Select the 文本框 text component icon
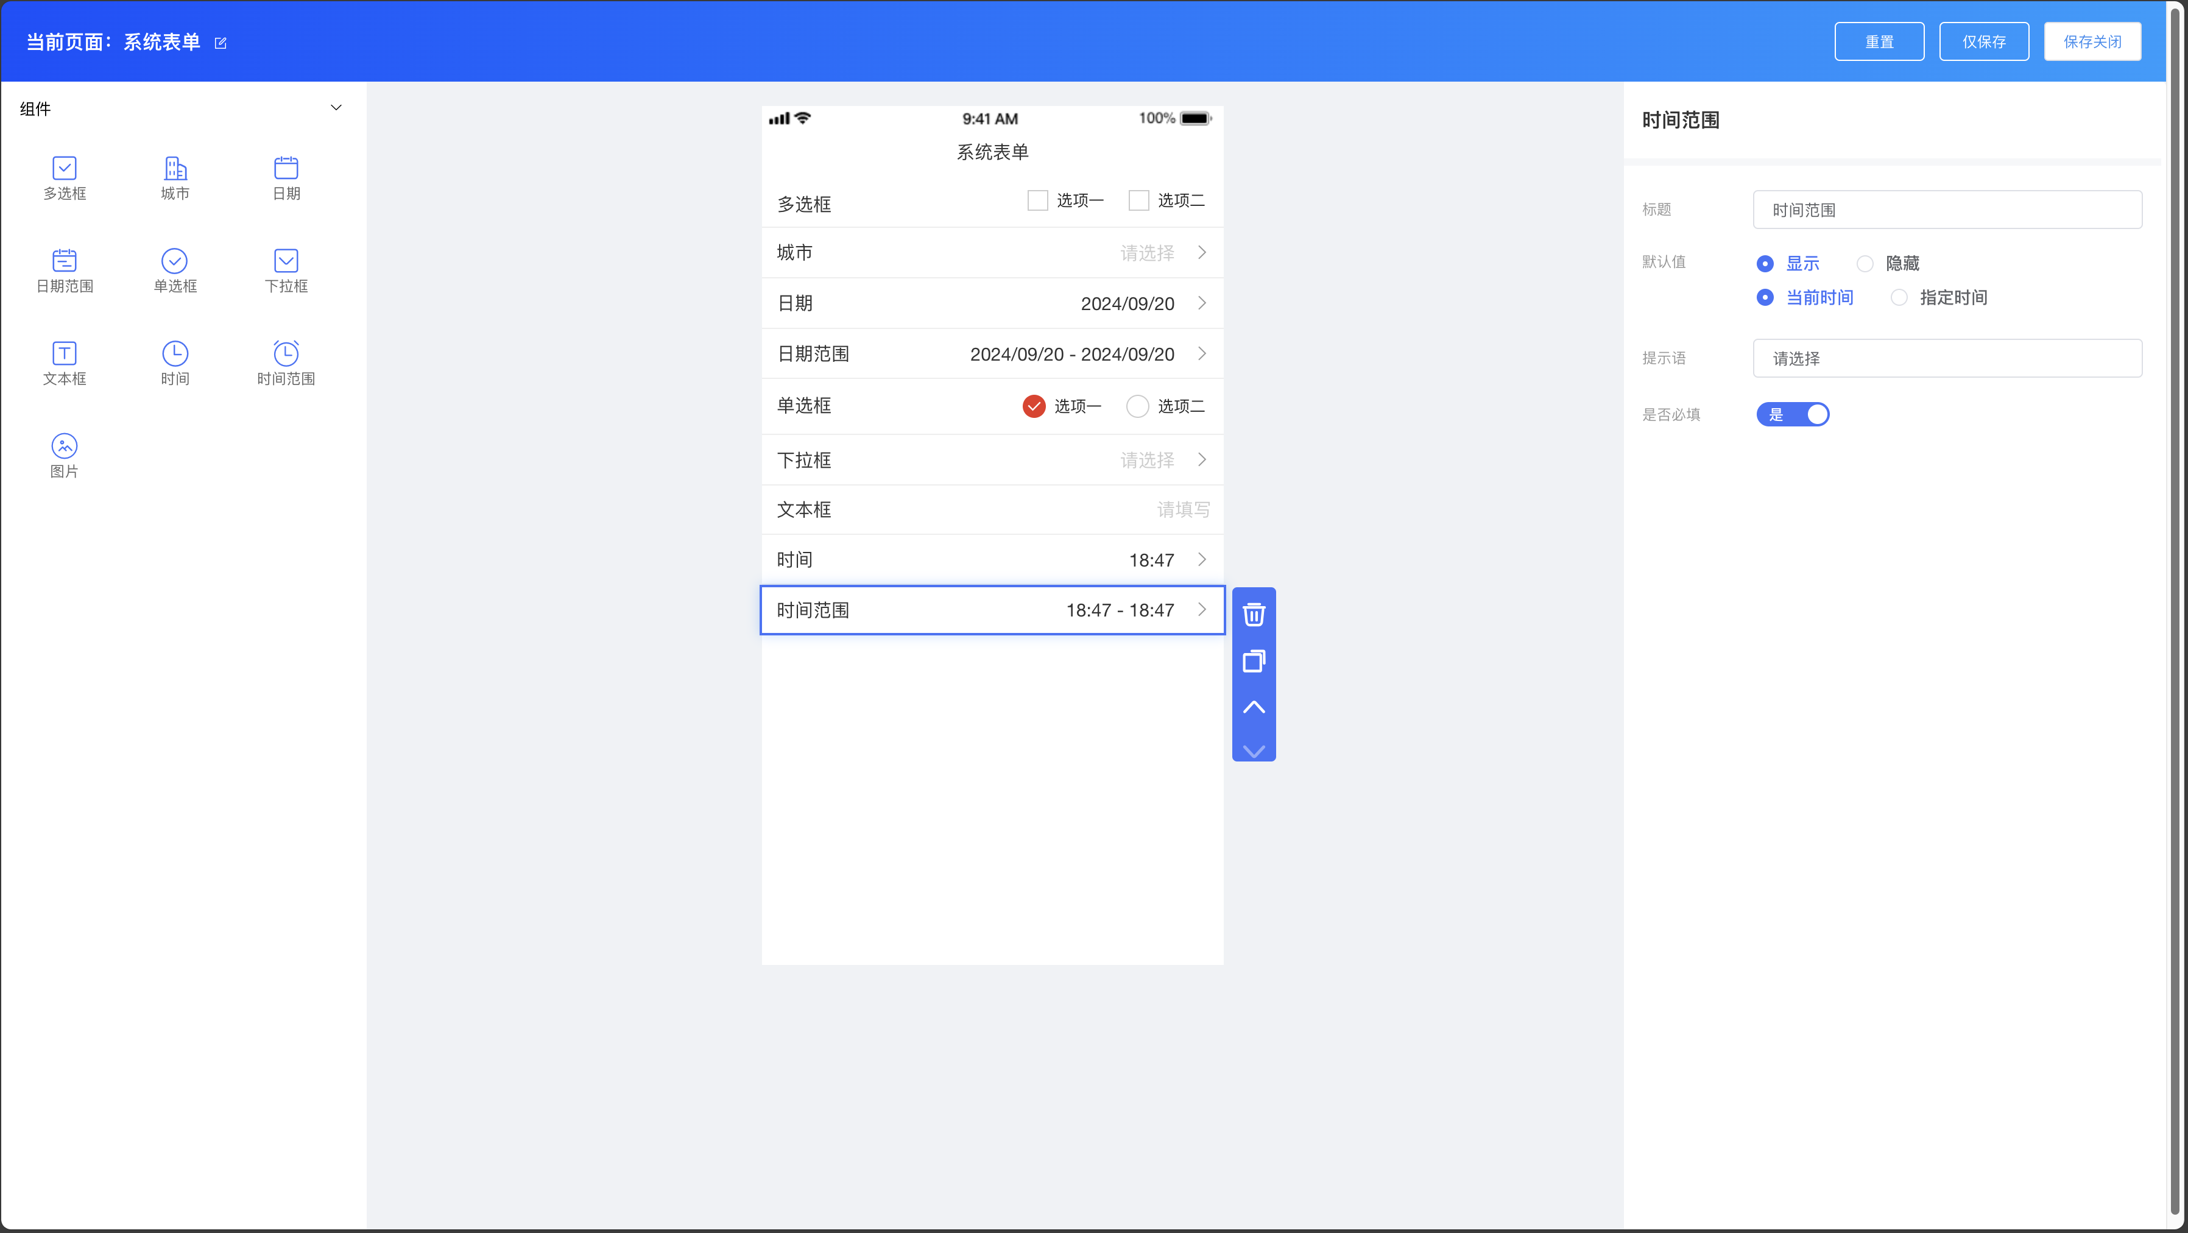 [65, 353]
